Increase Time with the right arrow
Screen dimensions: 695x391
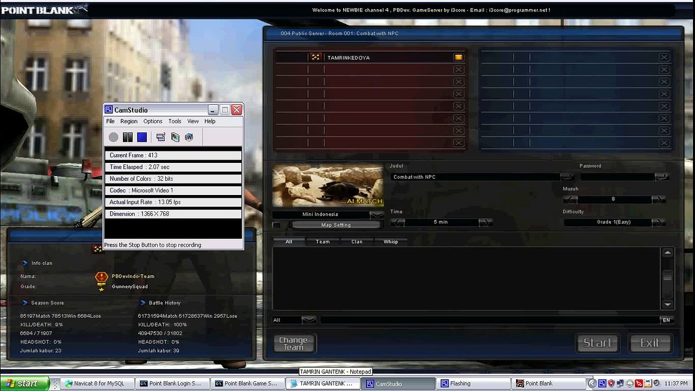[486, 222]
